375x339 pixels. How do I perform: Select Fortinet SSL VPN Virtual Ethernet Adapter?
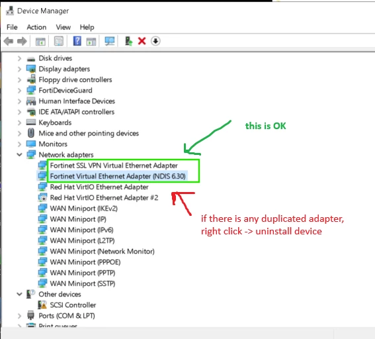click(x=114, y=166)
